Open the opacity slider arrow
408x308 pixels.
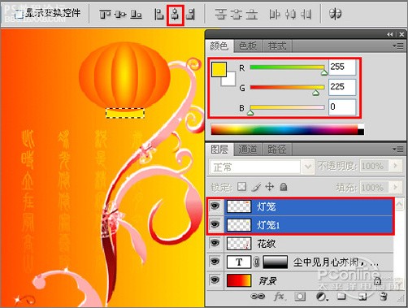tap(395, 166)
